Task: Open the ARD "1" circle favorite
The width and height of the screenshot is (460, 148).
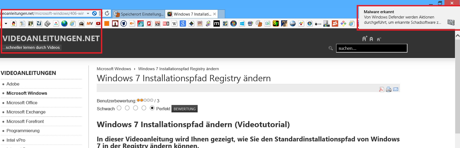Action: [124, 23]
